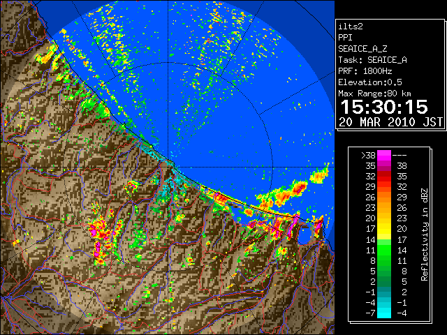The height and width of the screenshot is (335, 447).
Task: Click the 'Max Range:80 km' line
Action: pyautogui.click(x=374, y=94)
